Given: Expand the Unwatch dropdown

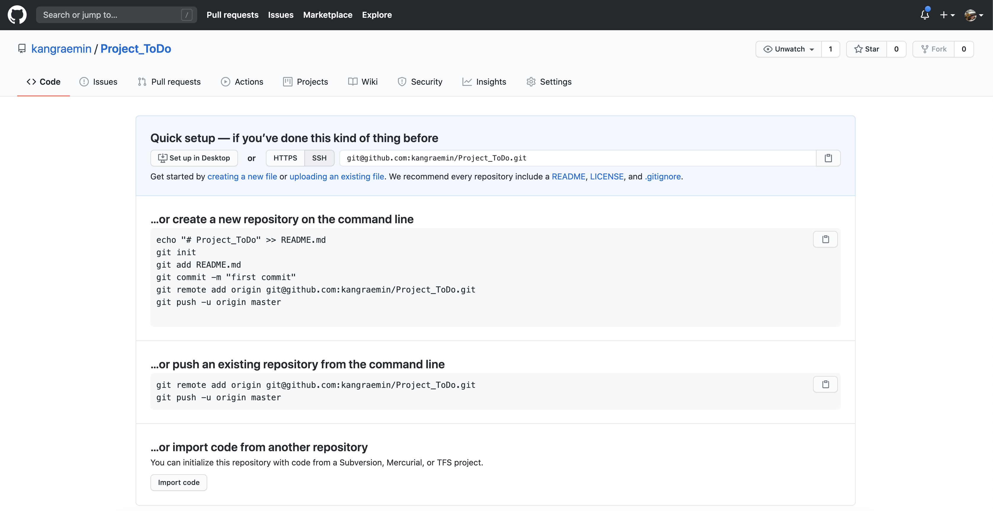Looking at the screenshot, I should click(788, 49).
